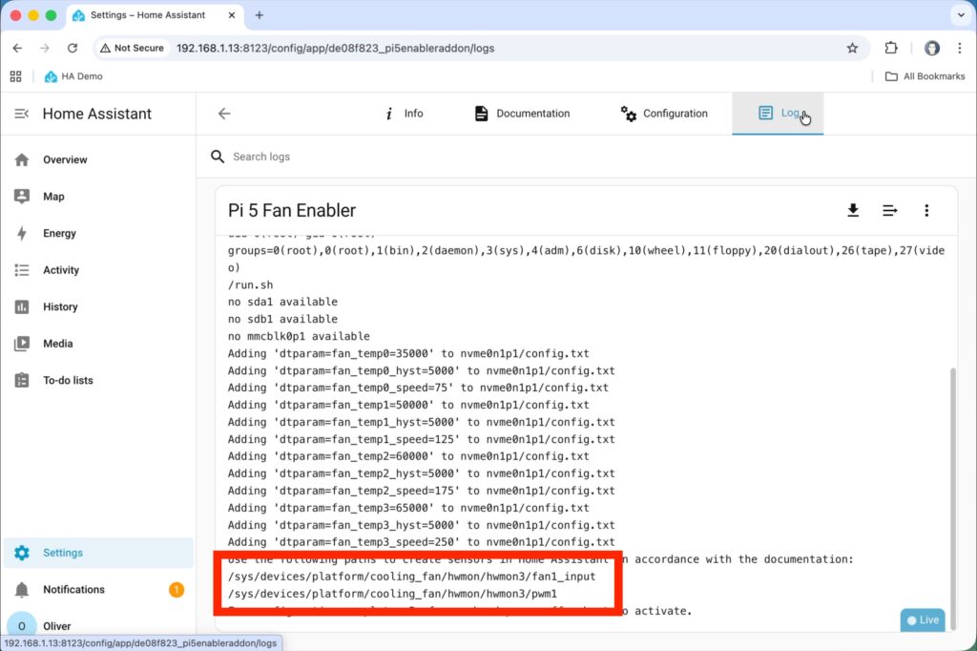Open the Configuration tab
Image resolution: width=977 pixels, height=651 pixels.
tap(664, 114)
